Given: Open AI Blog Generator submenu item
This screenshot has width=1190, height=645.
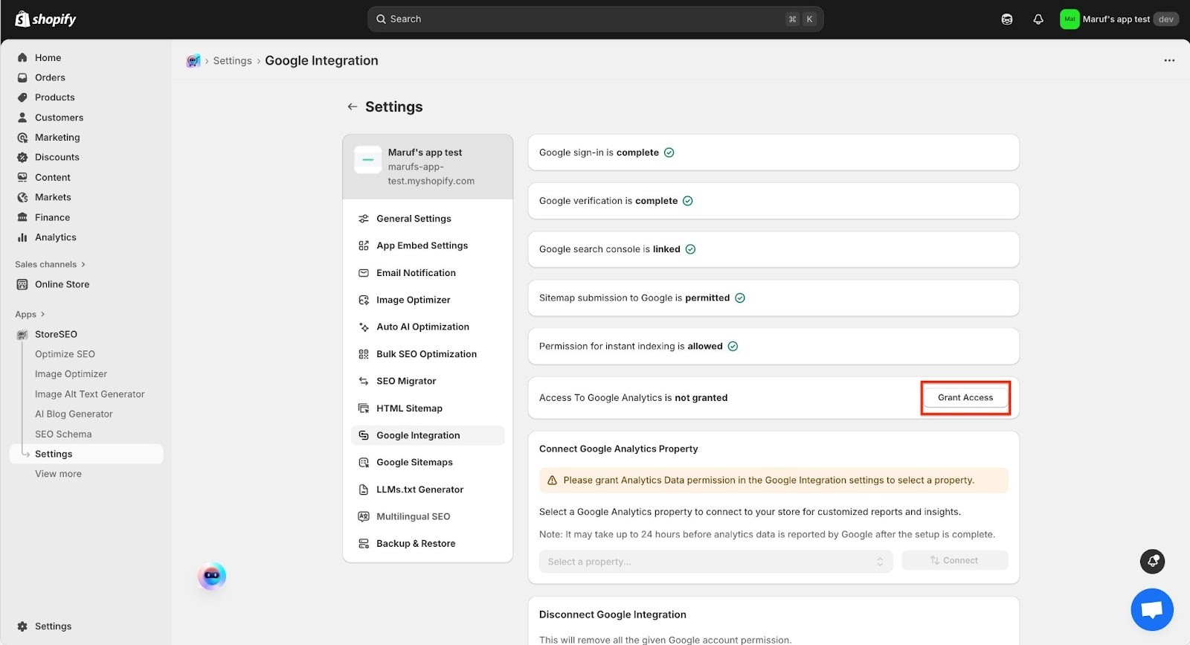Looking at the screenshot, I should coord(74,414).
